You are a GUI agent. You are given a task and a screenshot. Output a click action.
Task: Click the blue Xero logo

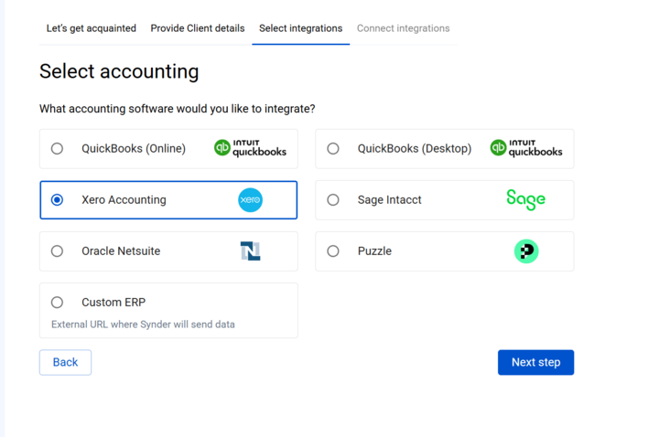point(250,199)
